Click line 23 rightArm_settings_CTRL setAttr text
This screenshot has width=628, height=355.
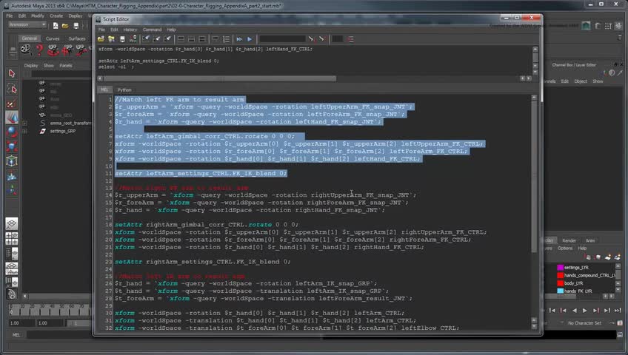203,262
